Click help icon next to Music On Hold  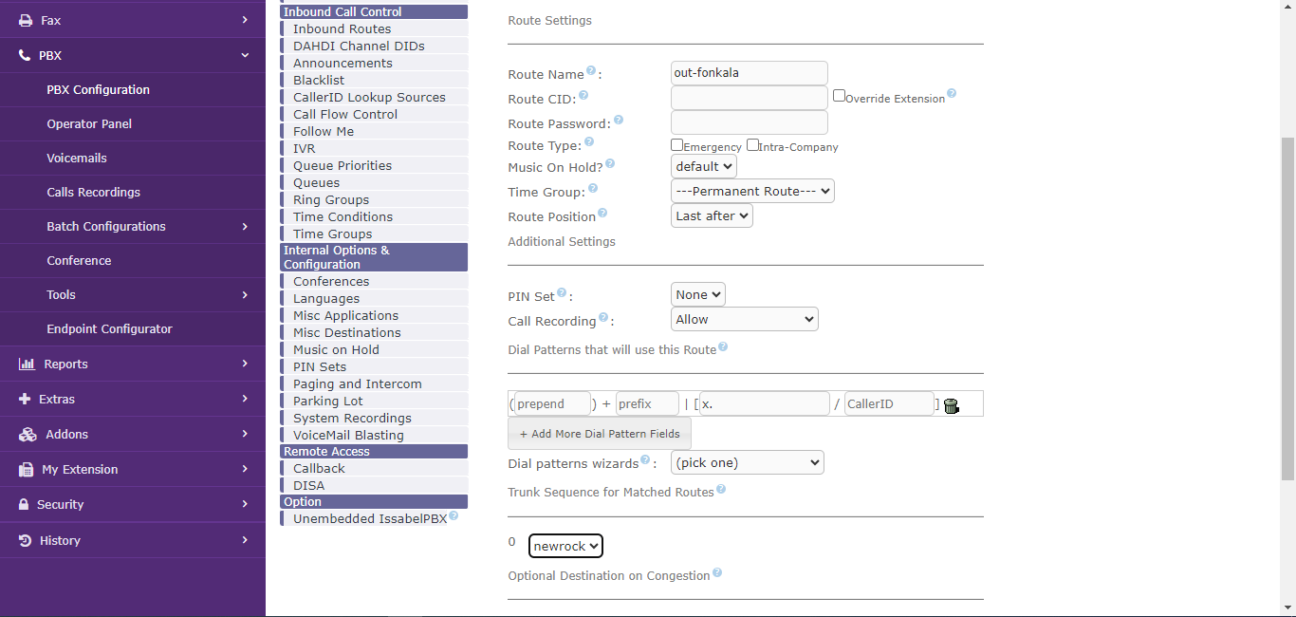[x=610, y=164]
